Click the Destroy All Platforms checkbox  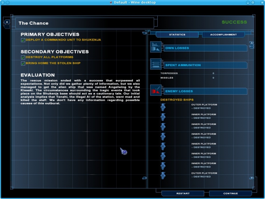coord(23,57)
